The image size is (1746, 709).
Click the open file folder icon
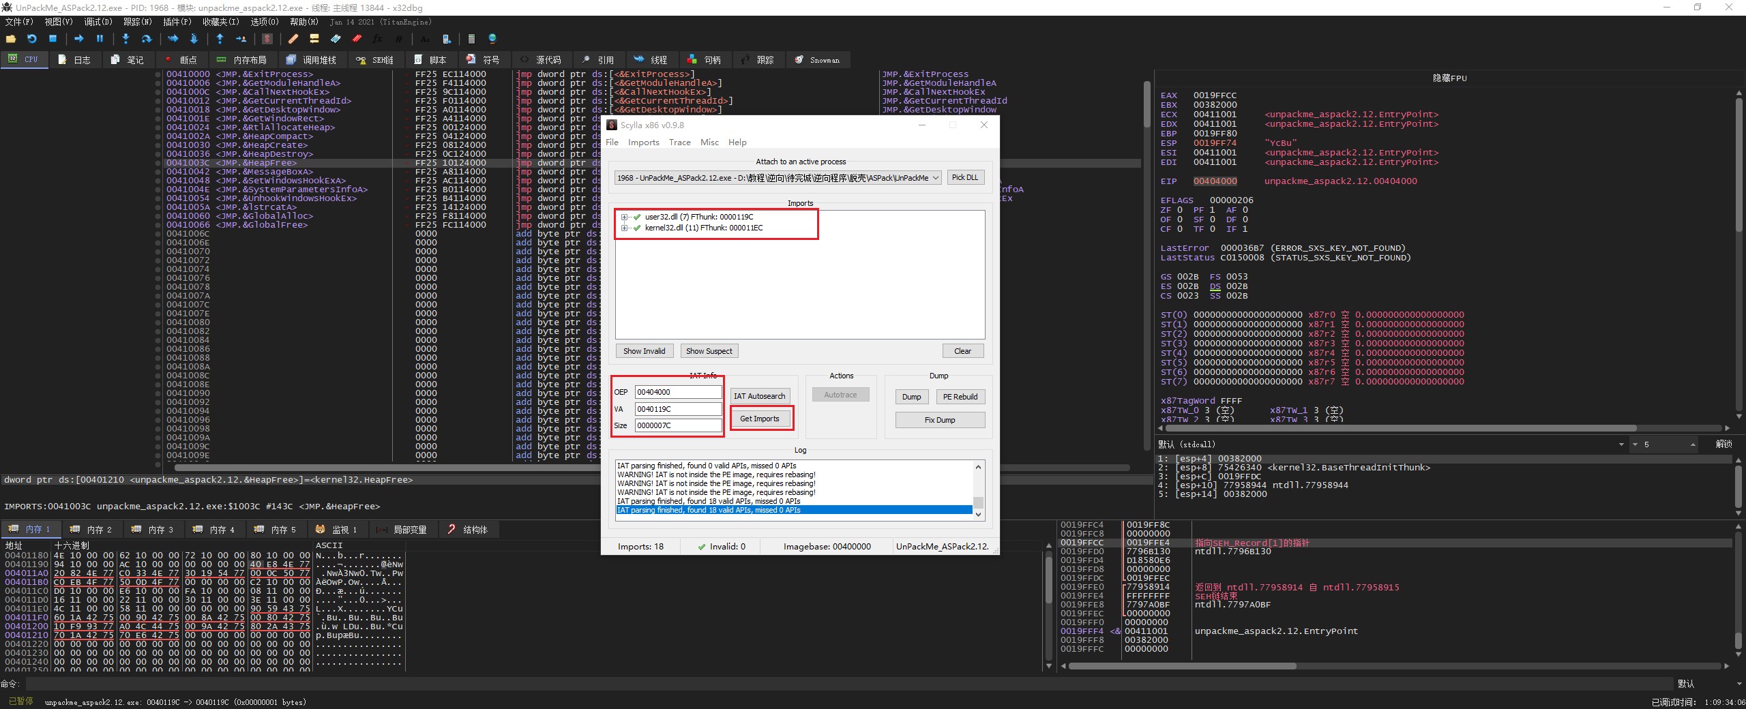point(11,39)
